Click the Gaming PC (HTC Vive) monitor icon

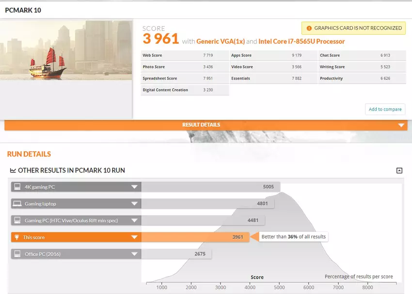pos(17,220)
